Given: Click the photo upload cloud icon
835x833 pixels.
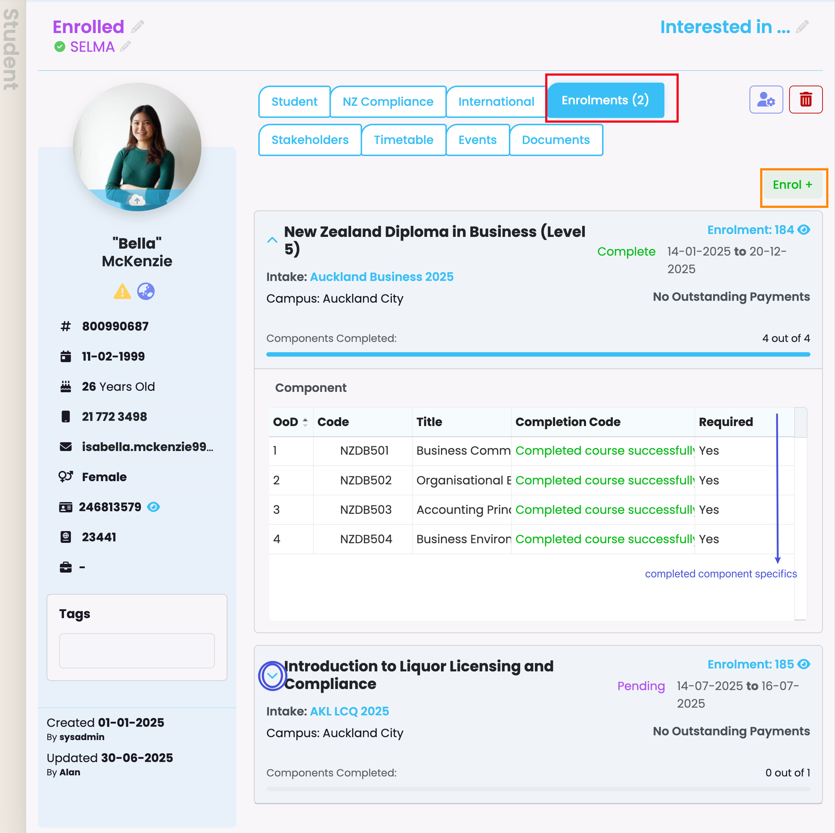Looking at the screenshot, I should point(137,200).
